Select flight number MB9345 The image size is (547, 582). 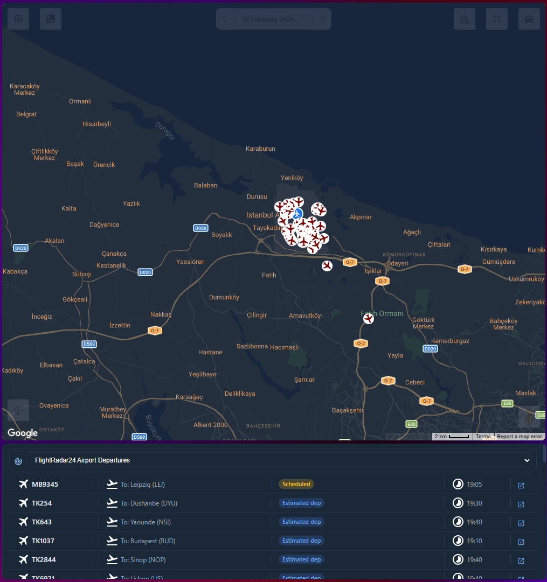coord(45,485)
